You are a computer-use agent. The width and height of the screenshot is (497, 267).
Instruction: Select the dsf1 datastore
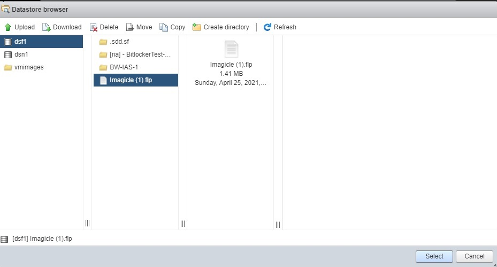point(20,42)
